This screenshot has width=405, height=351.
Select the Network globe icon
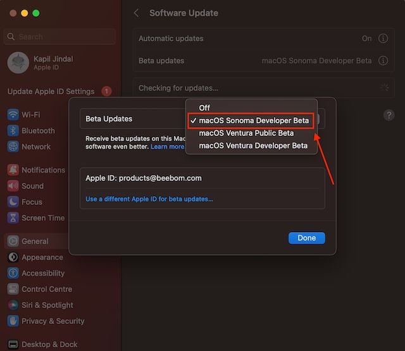(13, 147)
